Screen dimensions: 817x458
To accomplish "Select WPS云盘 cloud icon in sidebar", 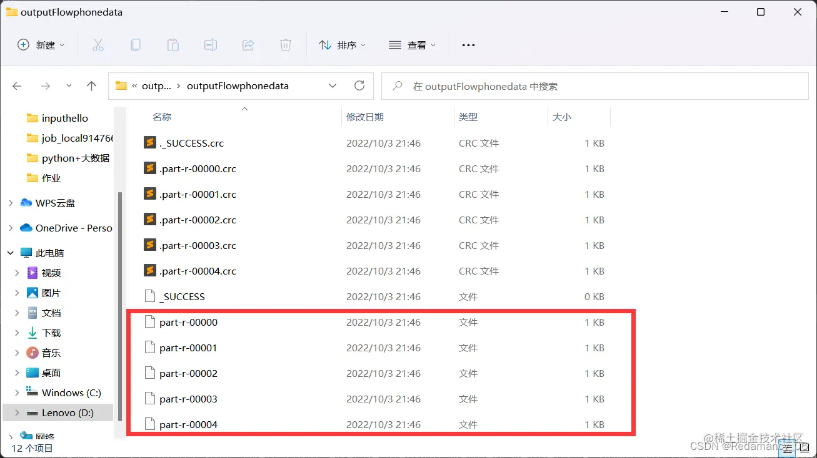I will 26,203.
